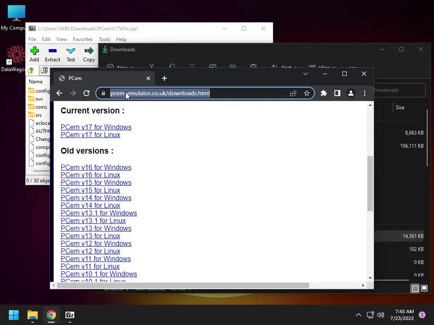Viewport: 434px width, 325px height.
Task: Reload the PCem downloads page
Action: click(86, 93)
